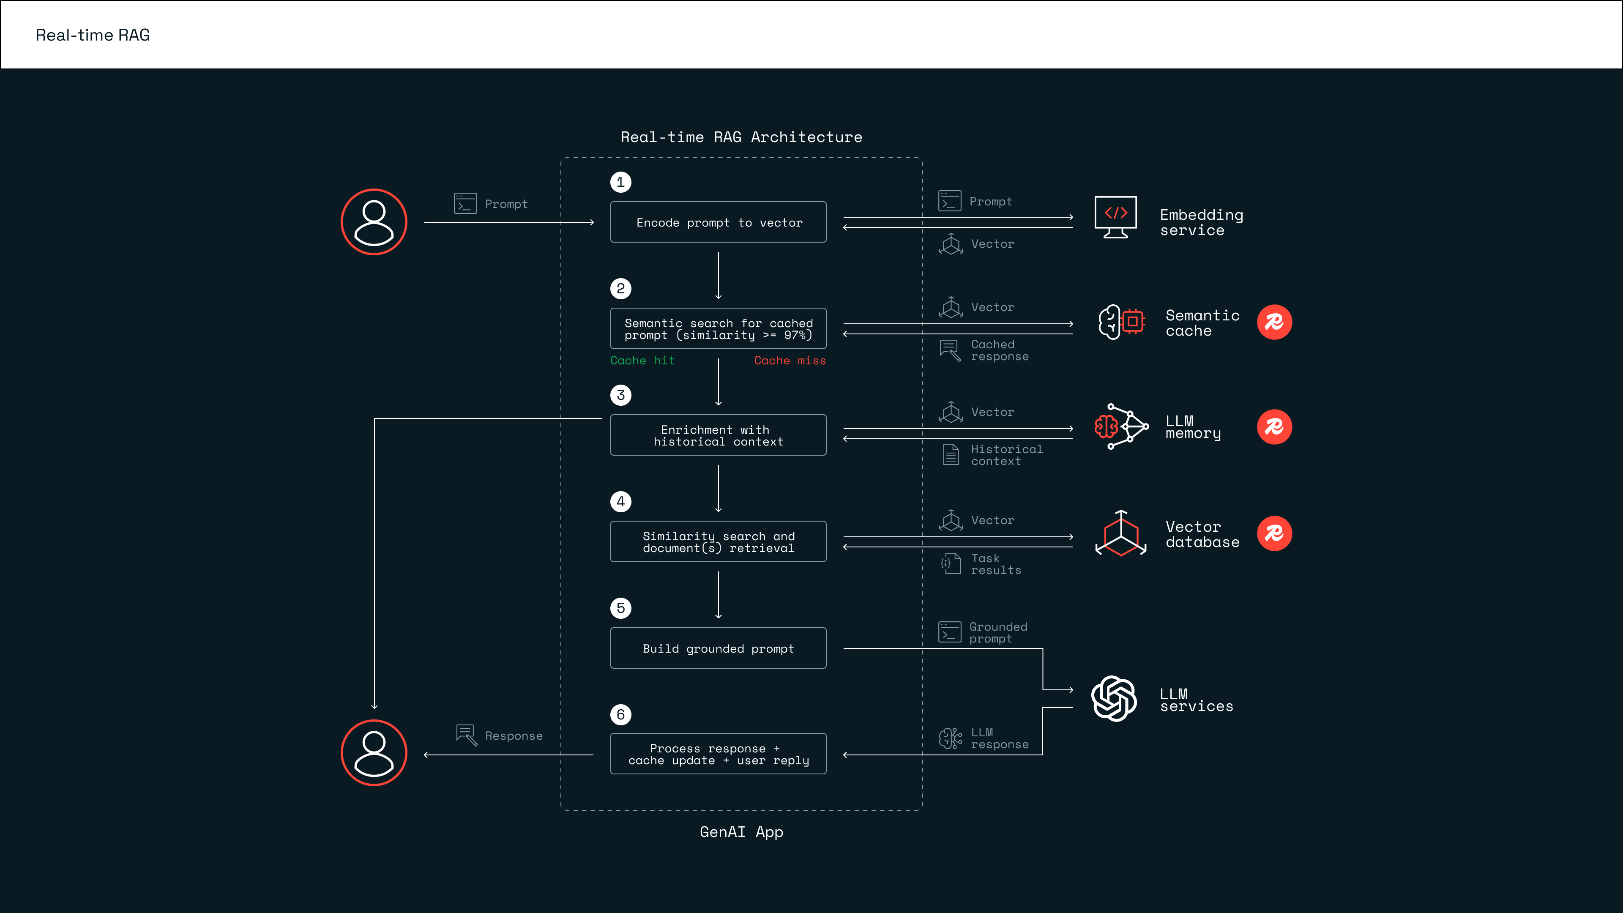Click the OpenAI LLM services logo
The width and height of the screenshot is (1623, 913).
1114,698
